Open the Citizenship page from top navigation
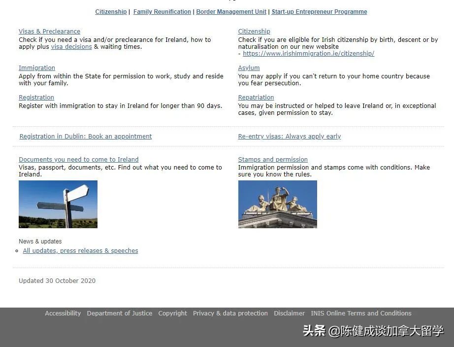This screenshot has width=454, height=347. [x=111, y=11]
